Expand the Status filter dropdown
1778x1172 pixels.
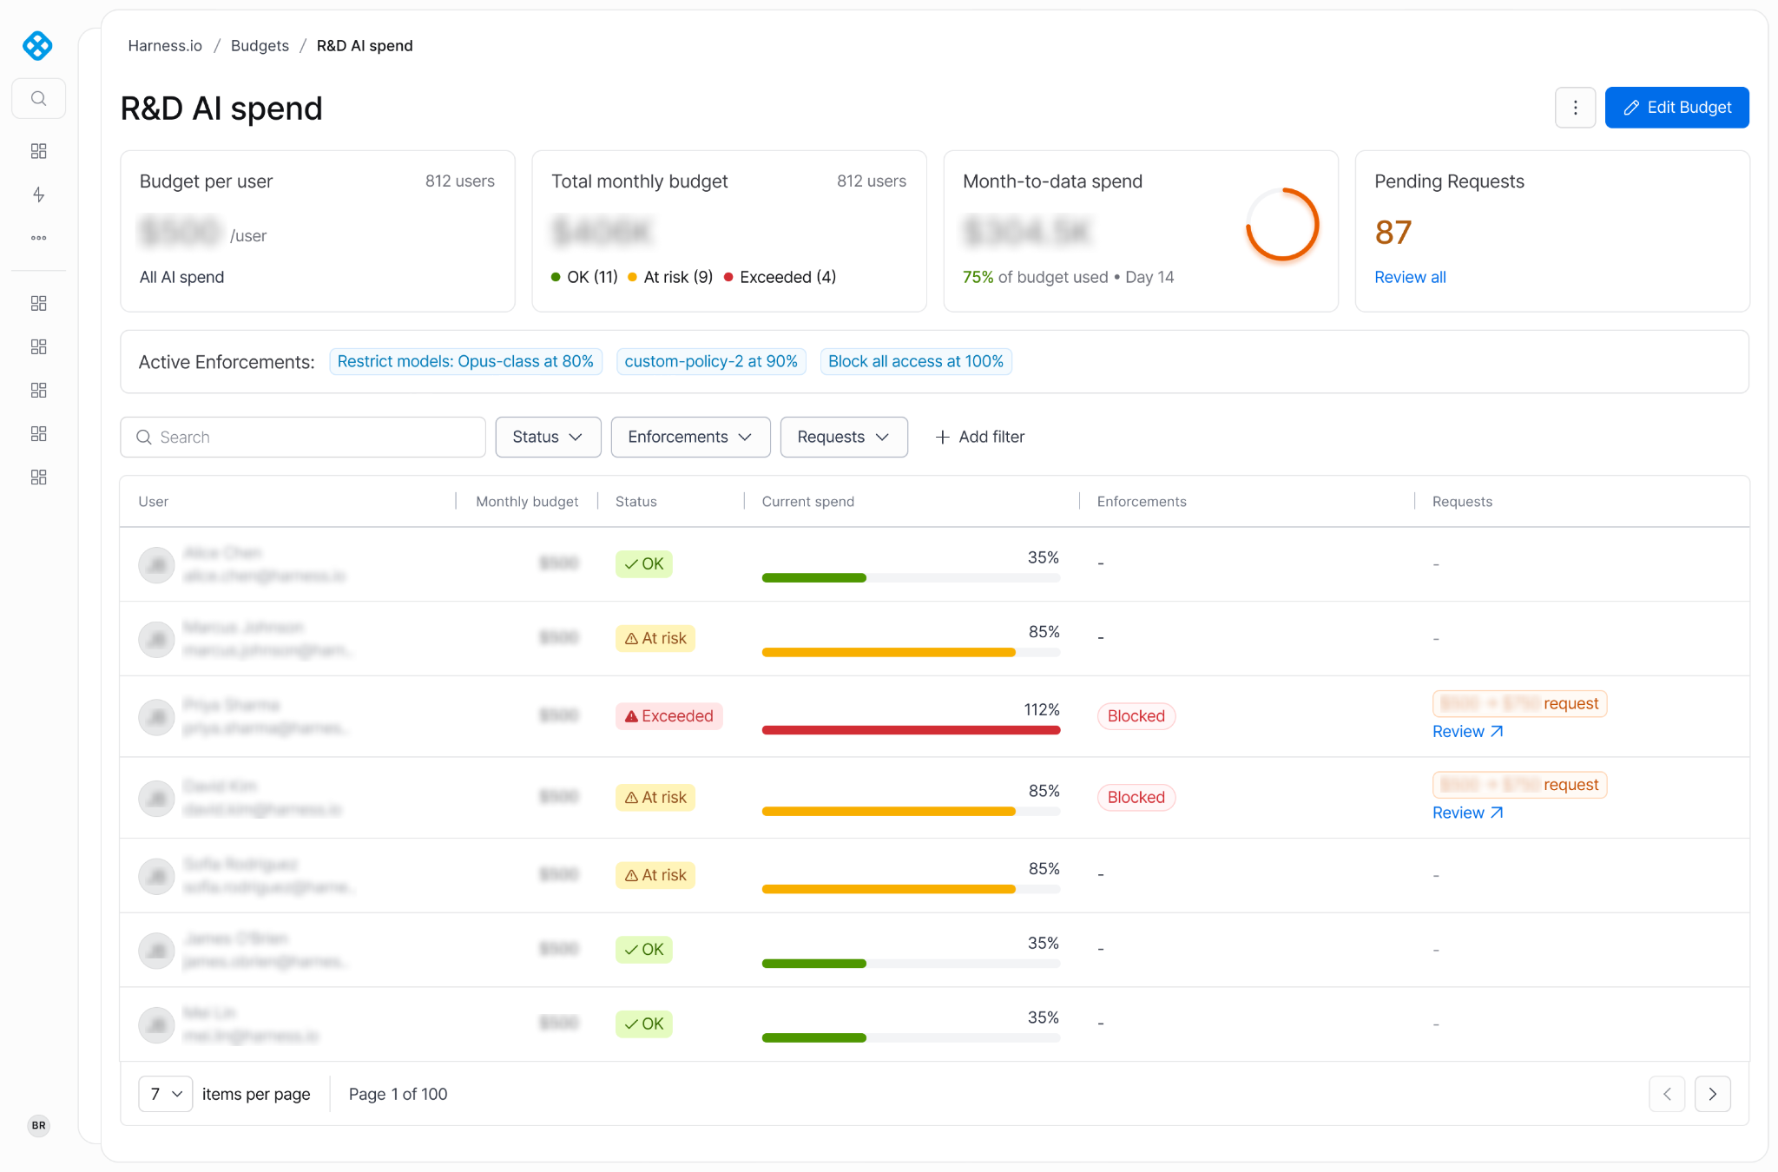point(548,437)
